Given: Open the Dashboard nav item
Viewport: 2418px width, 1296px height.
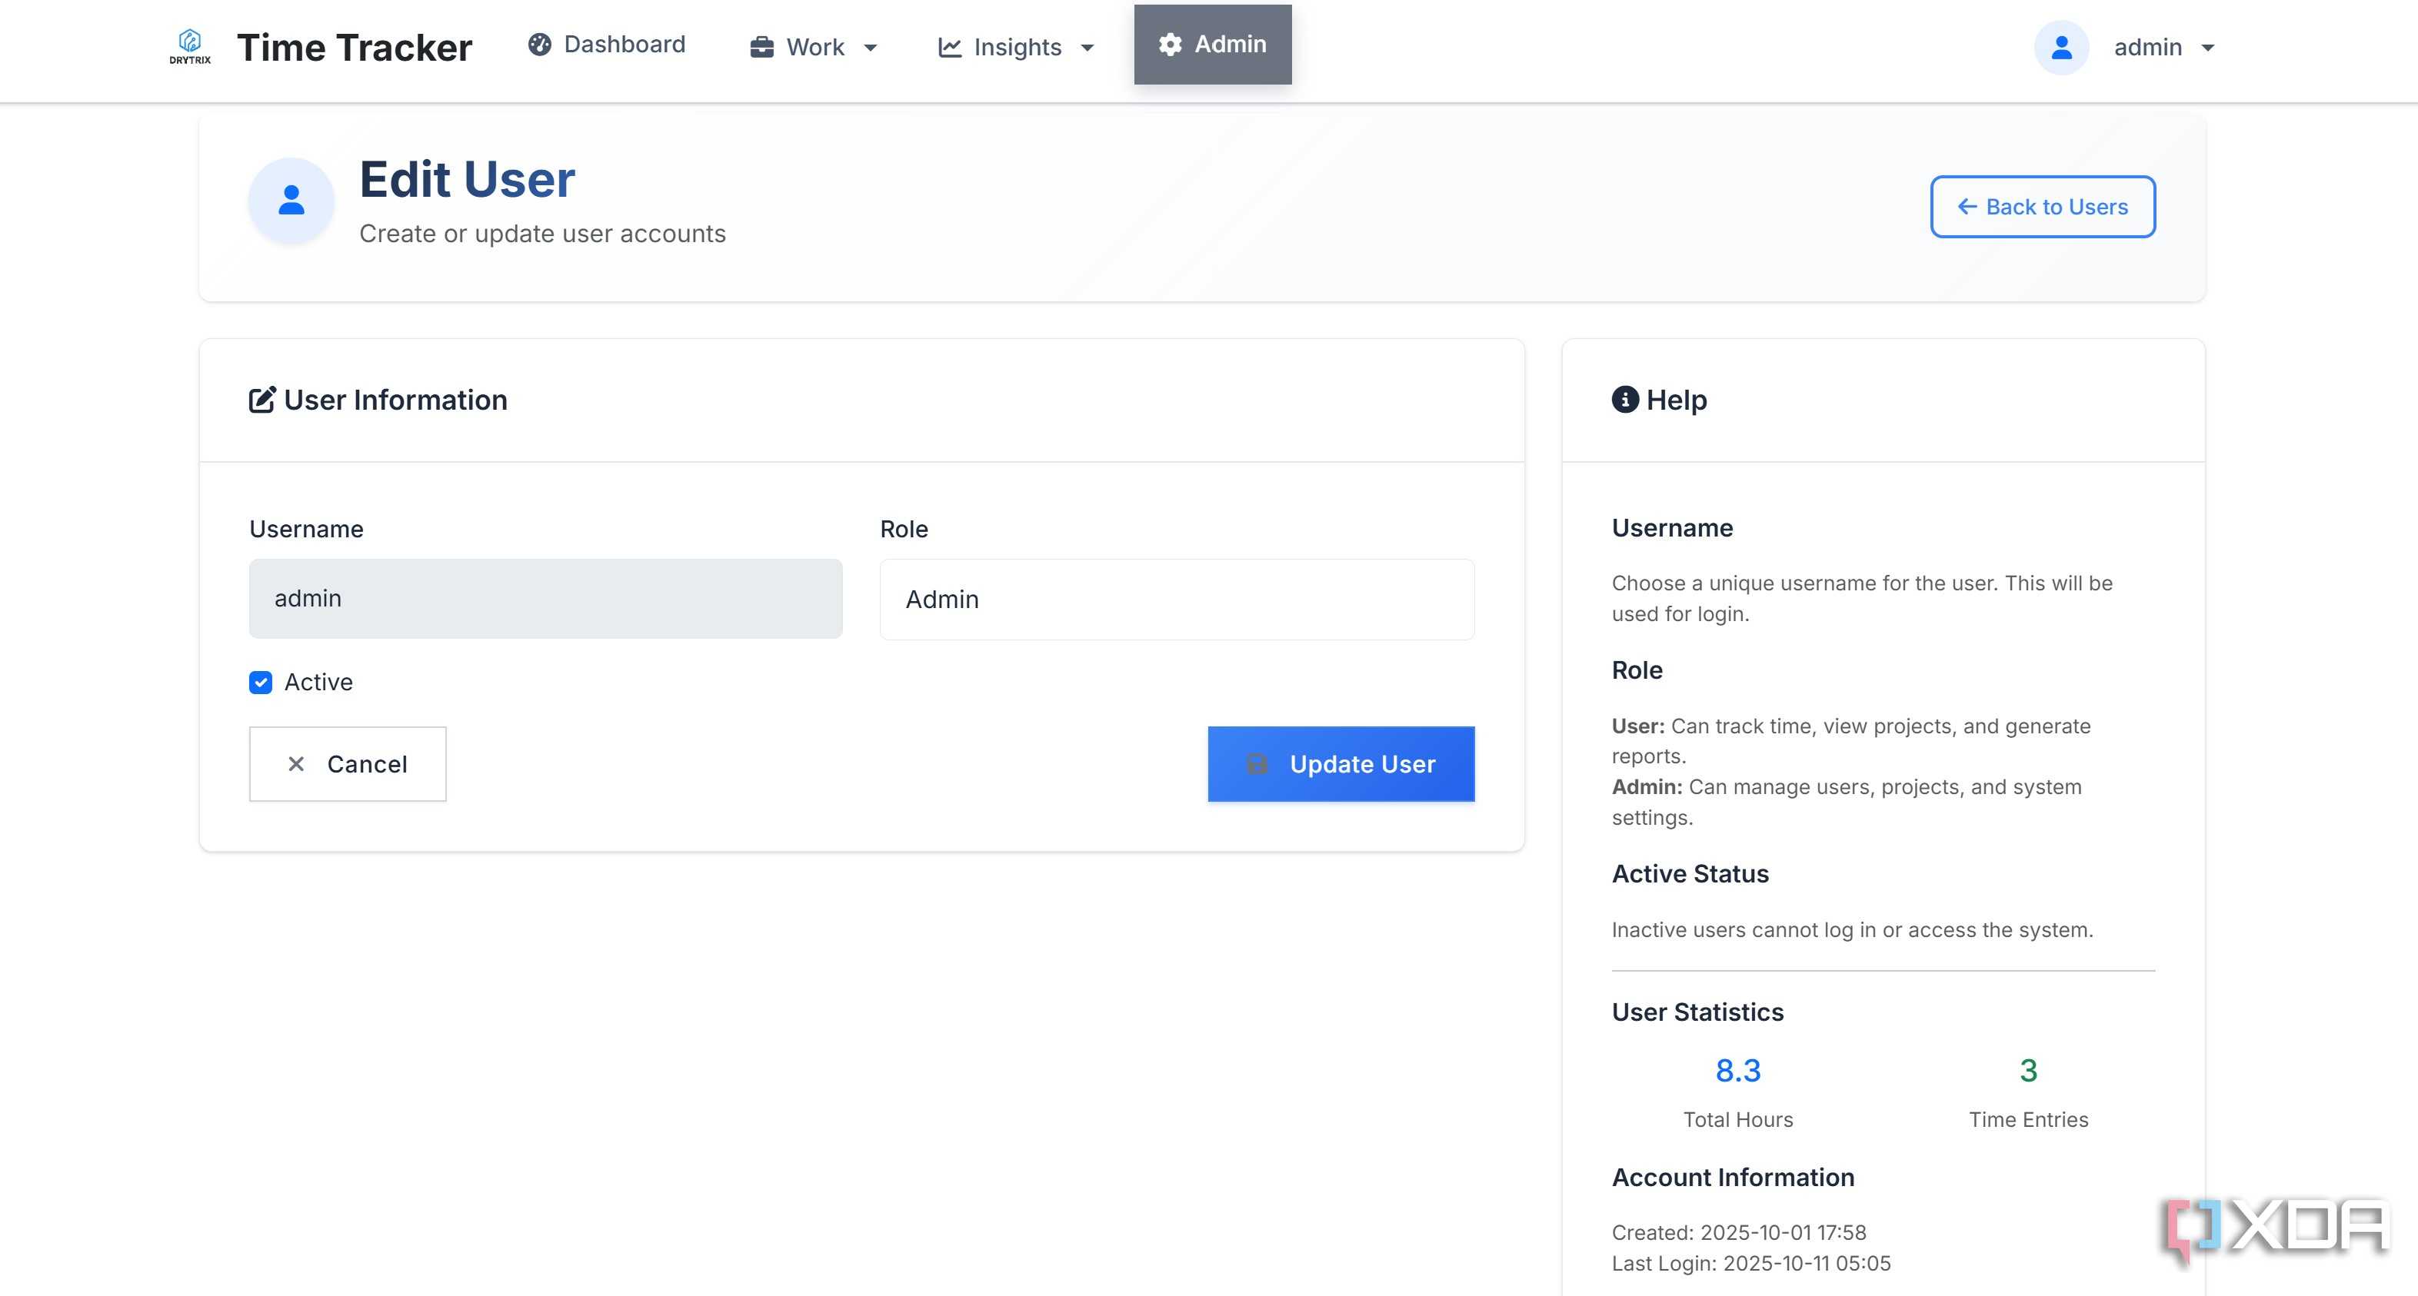Looking at the screenshot, I should (x=608, y=44).
